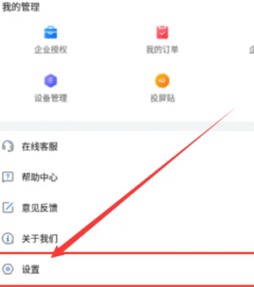This screenshot has width=254, height=287.
Task: Click the question mark 帮助中心 icon
Action: 8,177
